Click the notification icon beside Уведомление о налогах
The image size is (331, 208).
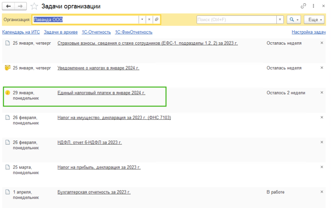coord(7,68)
